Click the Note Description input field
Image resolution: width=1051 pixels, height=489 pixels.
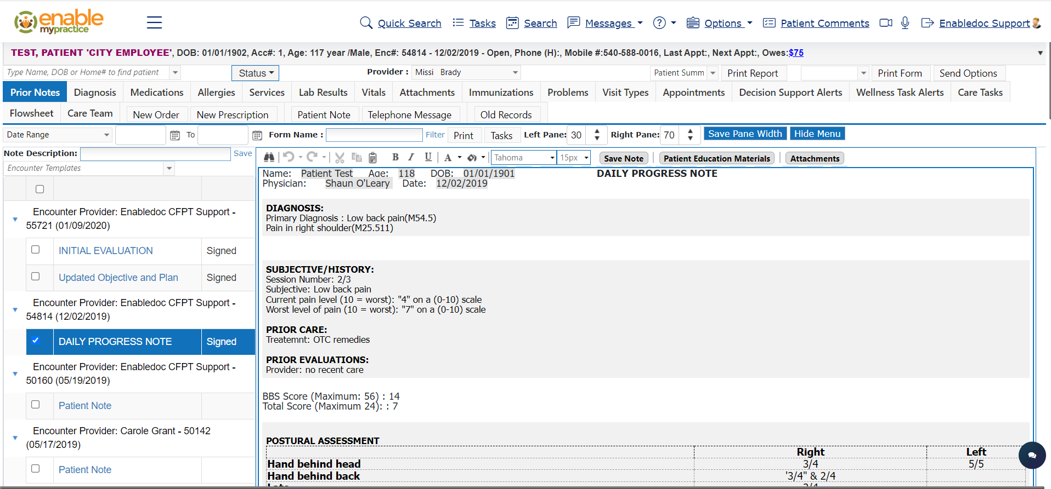click(x=155, y=154)
